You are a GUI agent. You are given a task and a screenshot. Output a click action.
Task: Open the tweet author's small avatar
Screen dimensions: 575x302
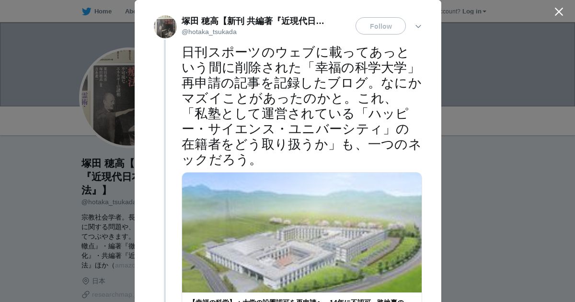coord(165,27)
